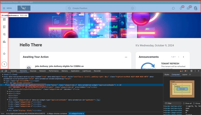Image resolution: width=201 pixels, height=115 pixels.
Task: Switch to the Application tab
Action: tap(75, 71)
